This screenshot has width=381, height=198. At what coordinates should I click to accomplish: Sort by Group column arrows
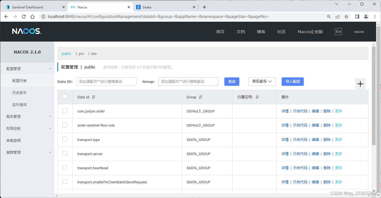[200, 97]
